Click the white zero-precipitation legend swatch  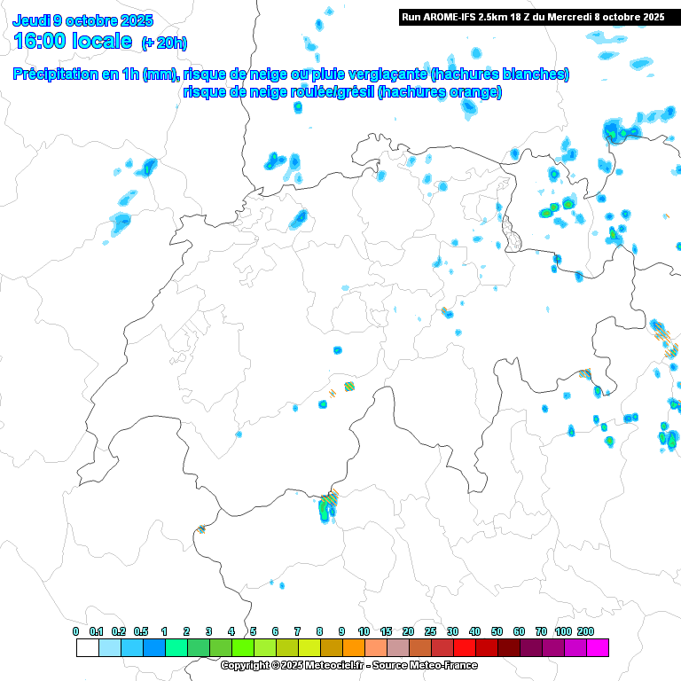(87, 648)
